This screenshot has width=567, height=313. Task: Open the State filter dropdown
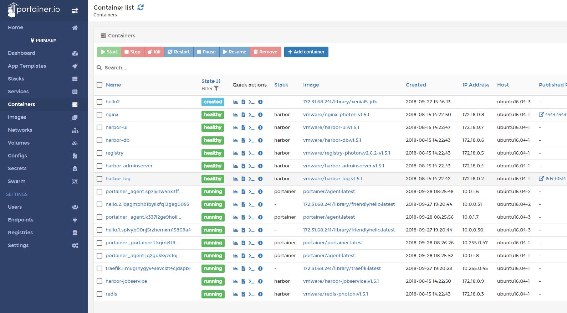(x=210, y=89)
